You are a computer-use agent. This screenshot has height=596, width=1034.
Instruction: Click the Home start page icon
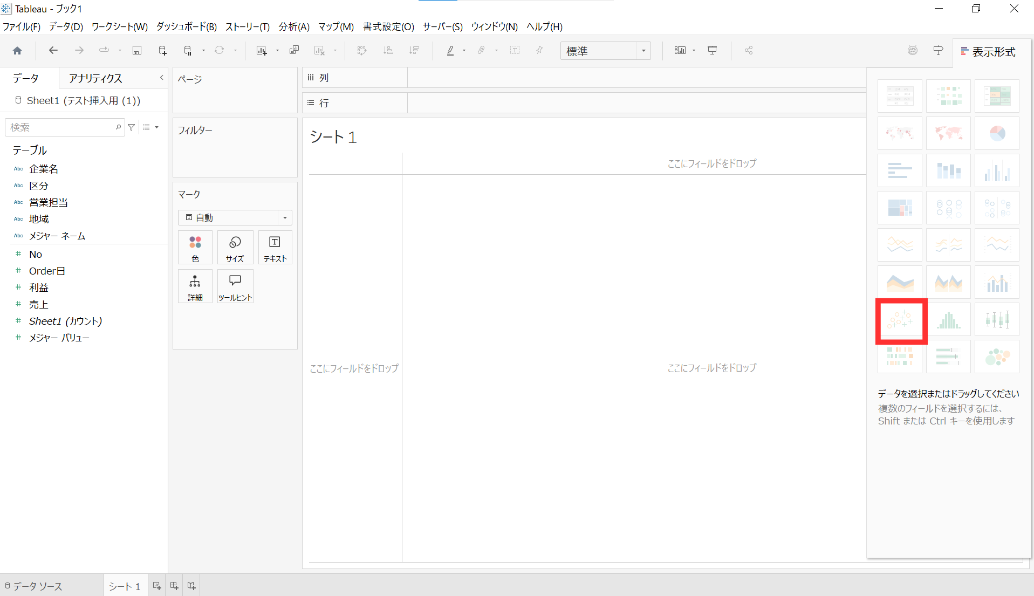coord(17,51)
